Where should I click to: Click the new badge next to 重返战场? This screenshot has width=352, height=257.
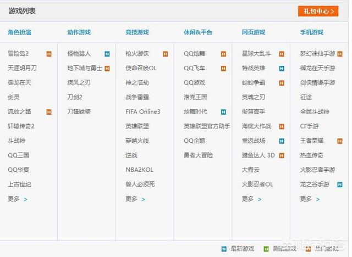pyautogui.click(x=282, y=141)
